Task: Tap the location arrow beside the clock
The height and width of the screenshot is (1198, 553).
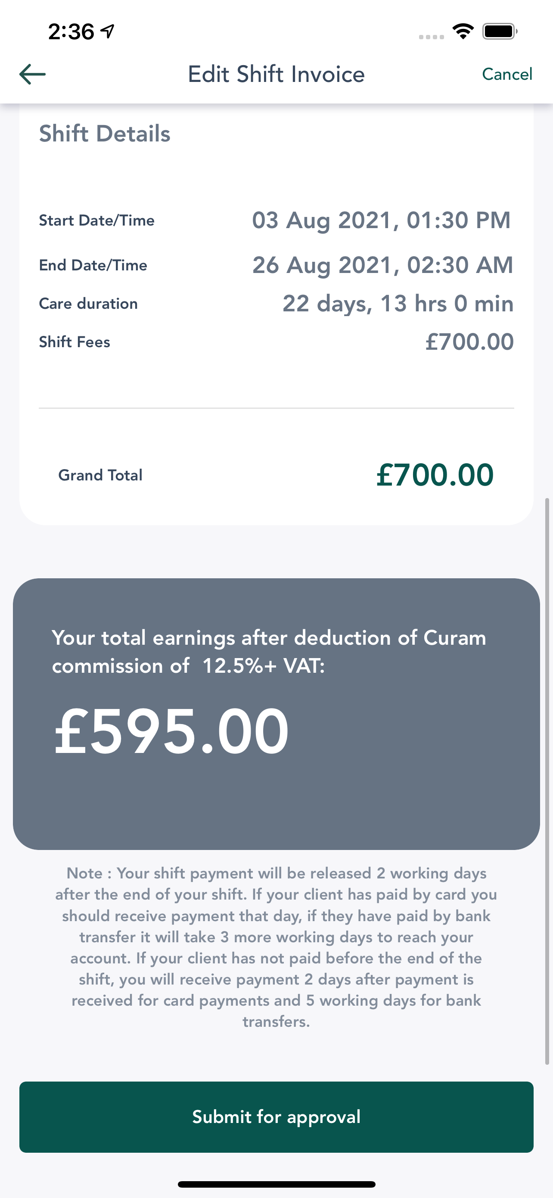Action: click(108, 31)
